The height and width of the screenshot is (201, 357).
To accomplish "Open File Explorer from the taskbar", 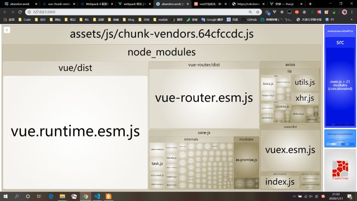I will coord(62,196).
